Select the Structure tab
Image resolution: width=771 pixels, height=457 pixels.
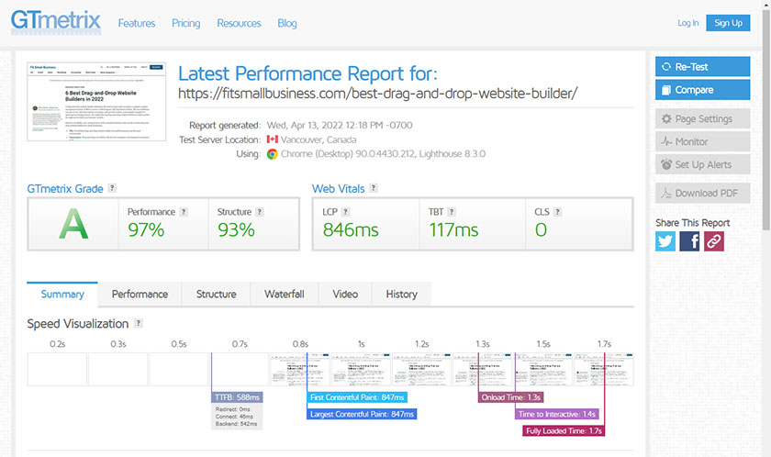216,294
